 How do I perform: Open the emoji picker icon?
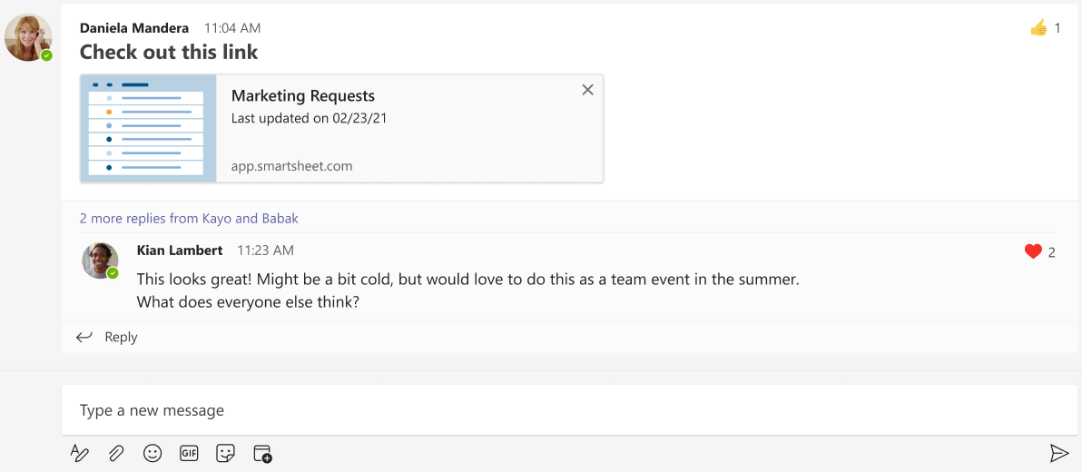tap(152, 453)
